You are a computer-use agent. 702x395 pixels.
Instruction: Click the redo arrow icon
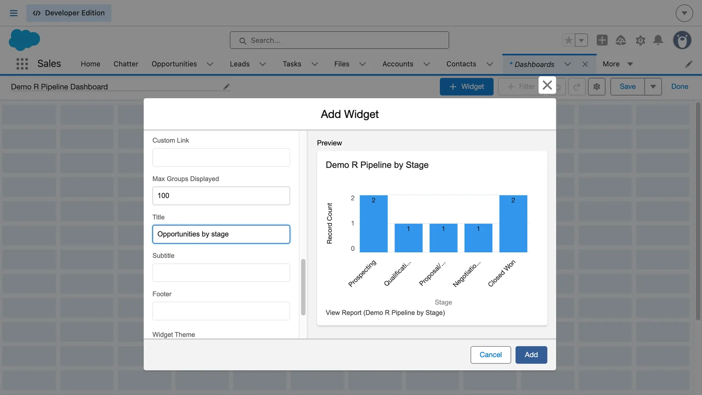click(x=577, y=87)
